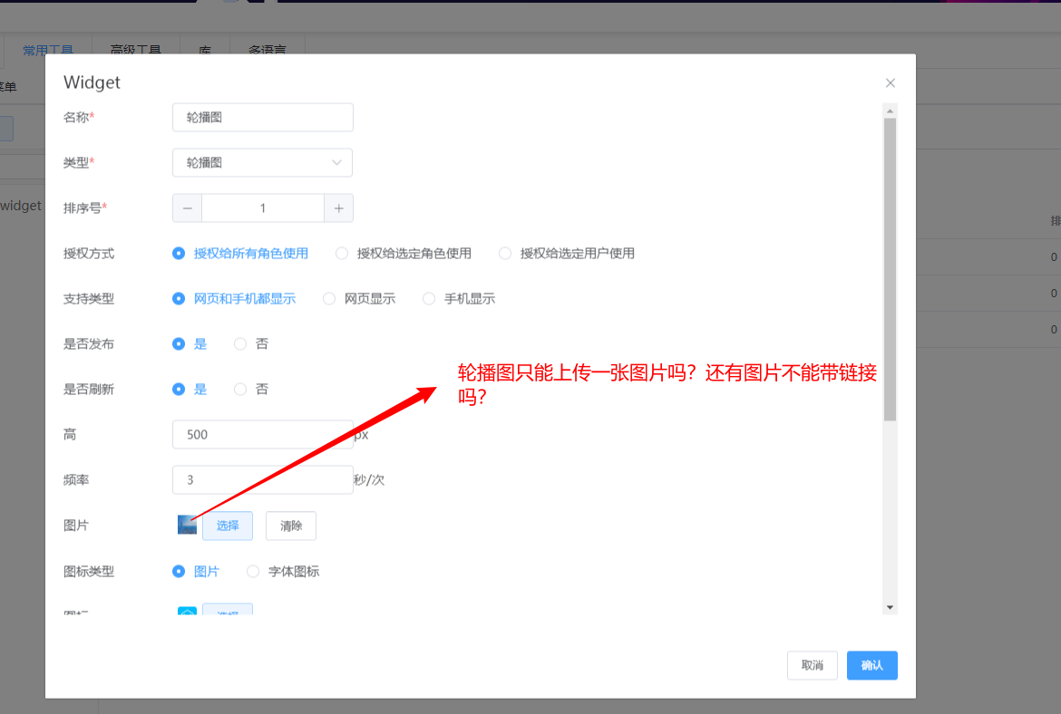Click the 取消 button
1061x714 pixels.
coord(812,666)
